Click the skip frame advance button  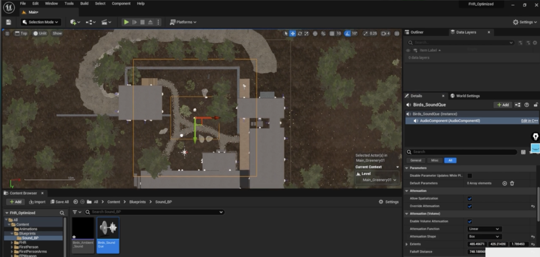[x=134, y=22]
